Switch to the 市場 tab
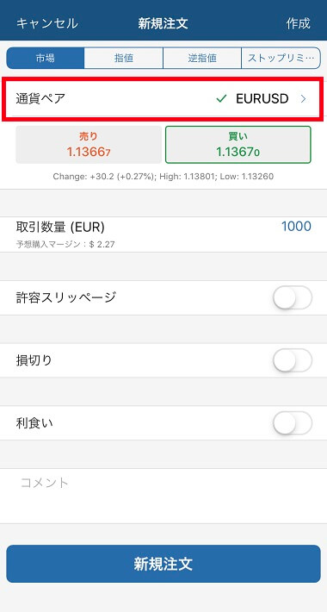327x612 pixels. pos(46,58)
